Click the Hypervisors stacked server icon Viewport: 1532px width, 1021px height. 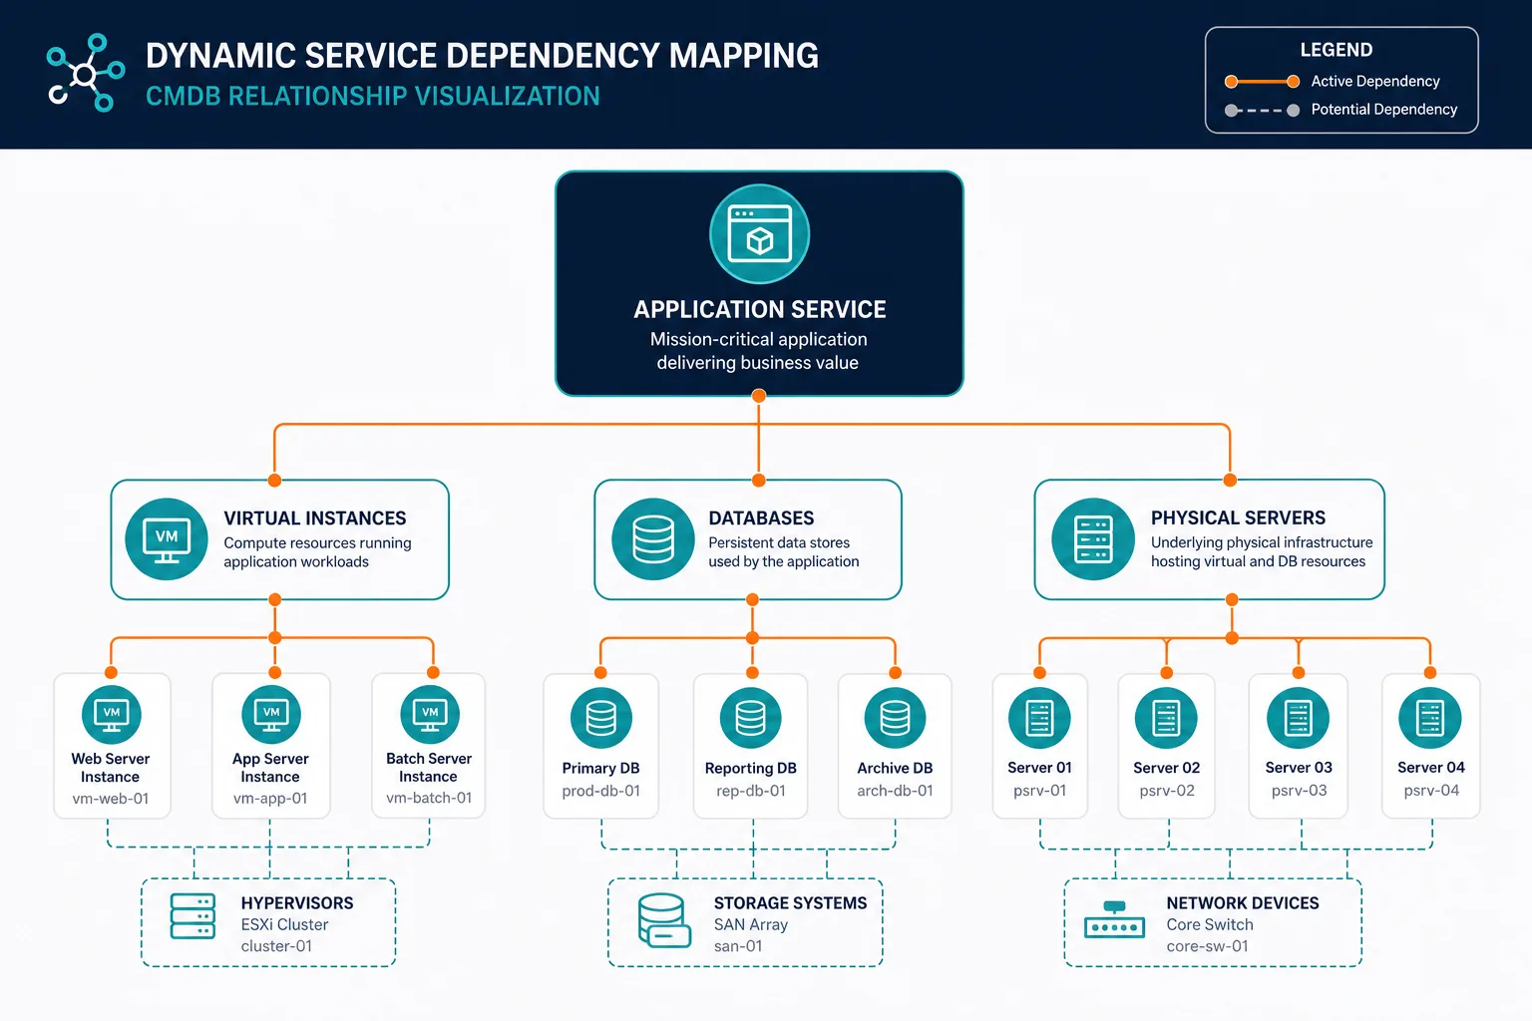(192, 916)
